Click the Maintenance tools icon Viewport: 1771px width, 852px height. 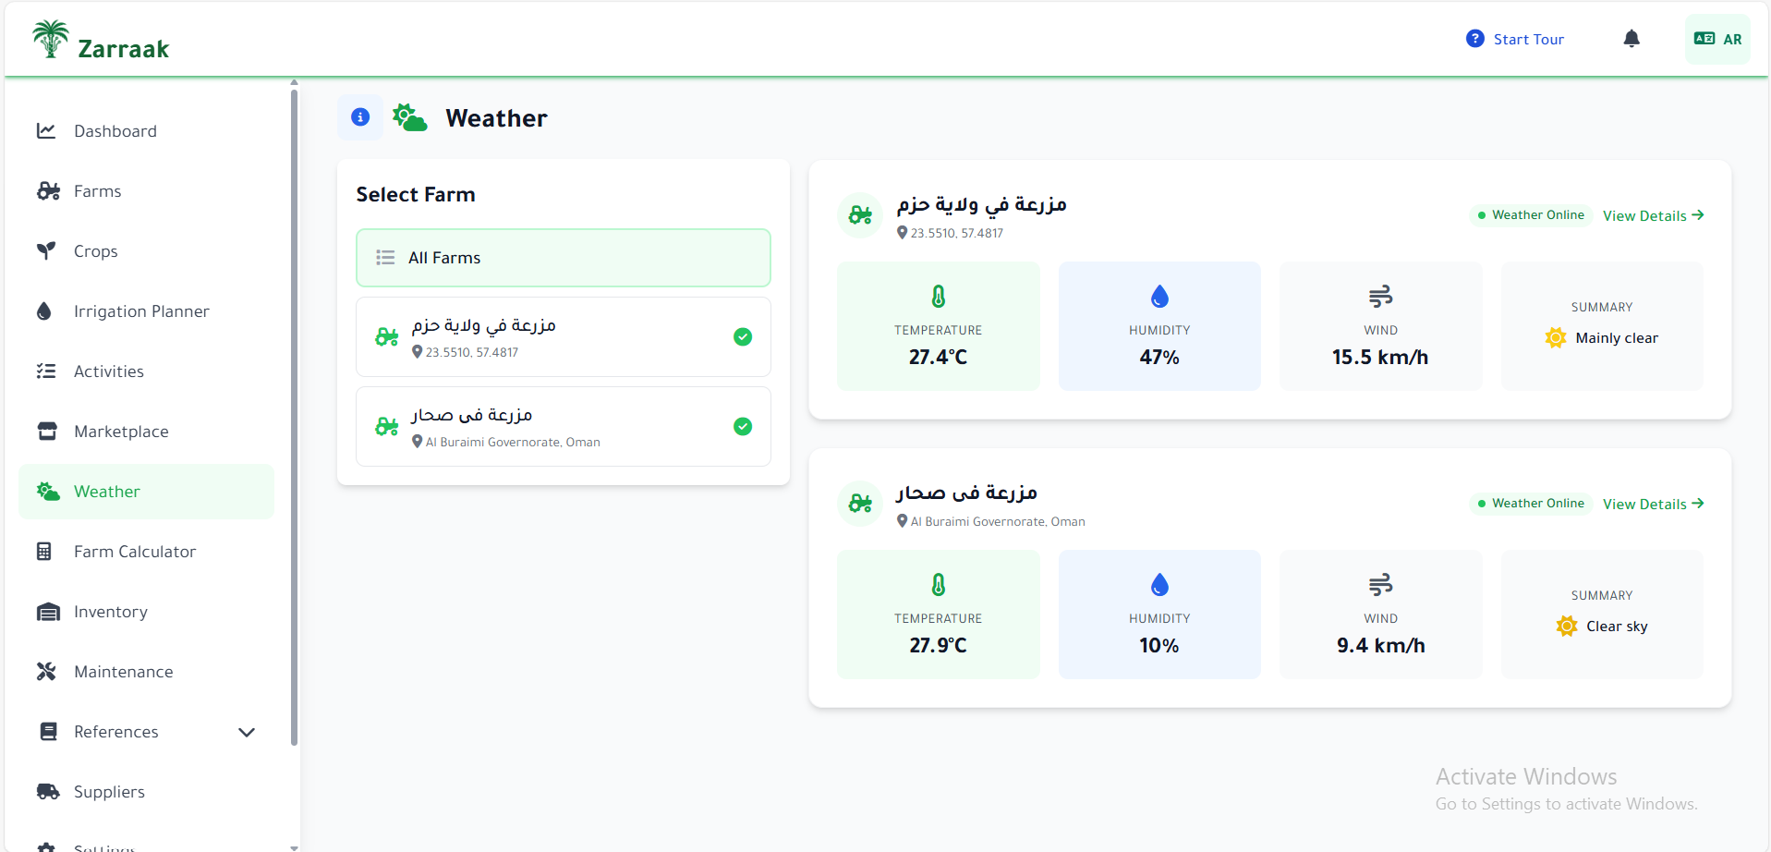(x=46, y=672)
